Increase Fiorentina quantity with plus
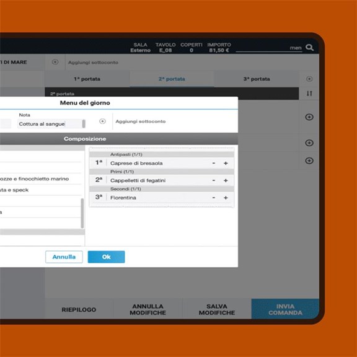This screenshot has height=357, width=357. [x=226, y=198]
